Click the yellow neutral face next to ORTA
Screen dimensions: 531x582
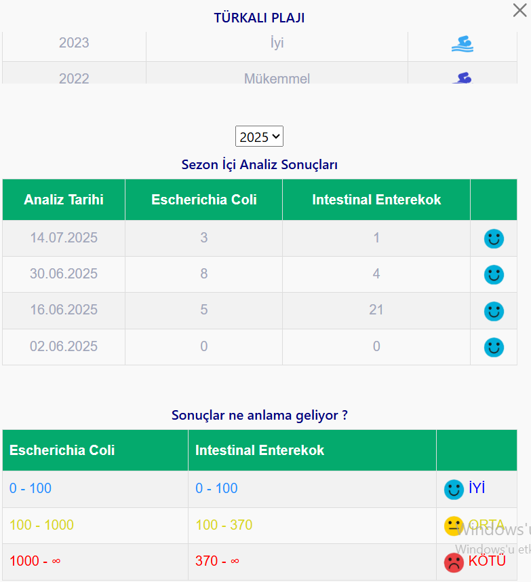tap(454, 526)
